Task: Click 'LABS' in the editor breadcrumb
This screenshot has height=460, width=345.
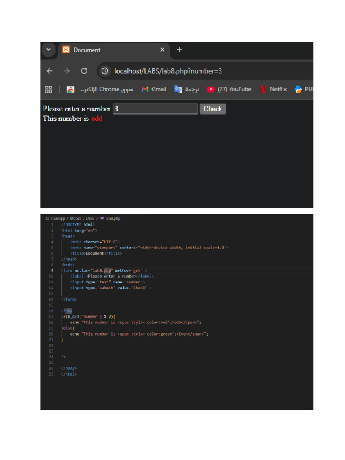Action: click(90, 218)
